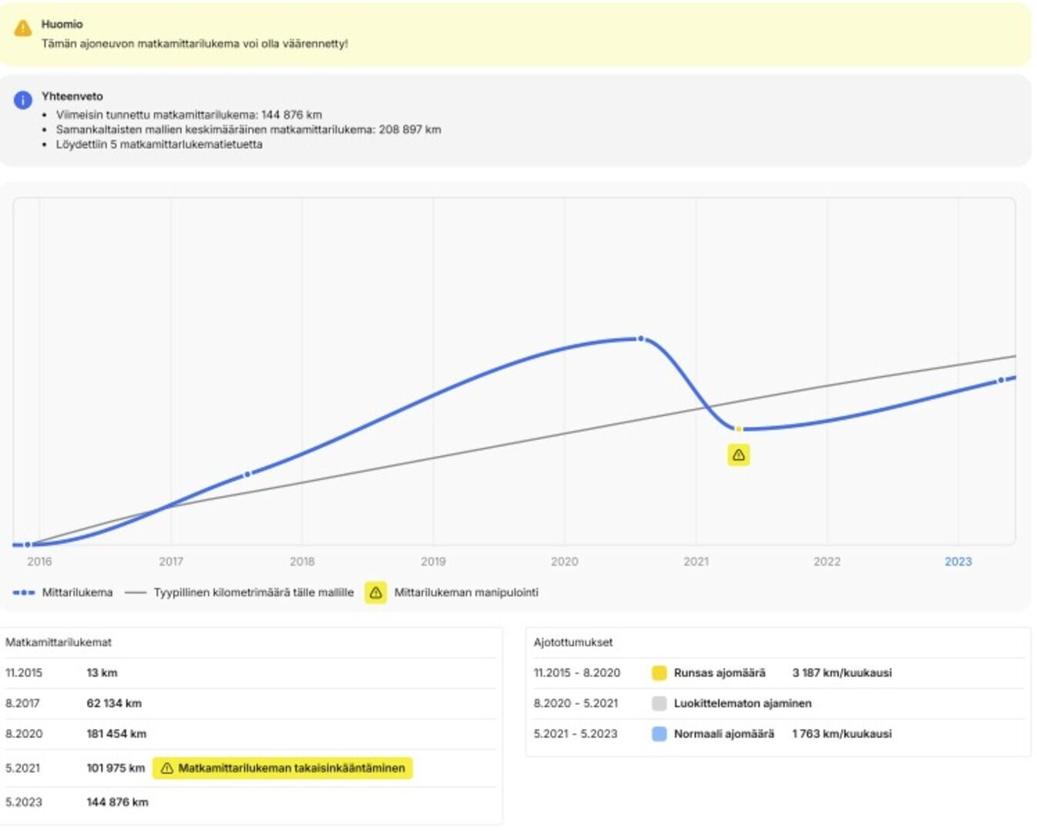Select the last data point near 2023

[1001, 381]
